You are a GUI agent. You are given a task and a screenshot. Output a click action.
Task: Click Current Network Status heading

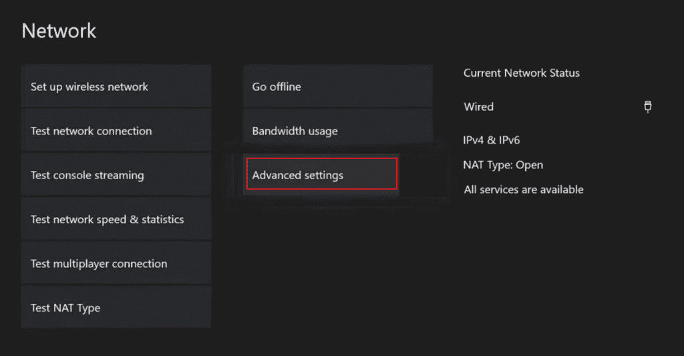521,73
